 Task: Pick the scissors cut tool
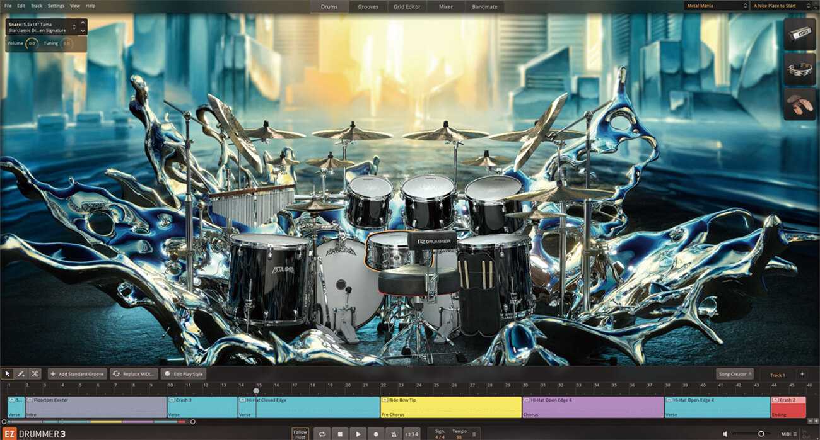pyautogui.click(x=35, y=374)
